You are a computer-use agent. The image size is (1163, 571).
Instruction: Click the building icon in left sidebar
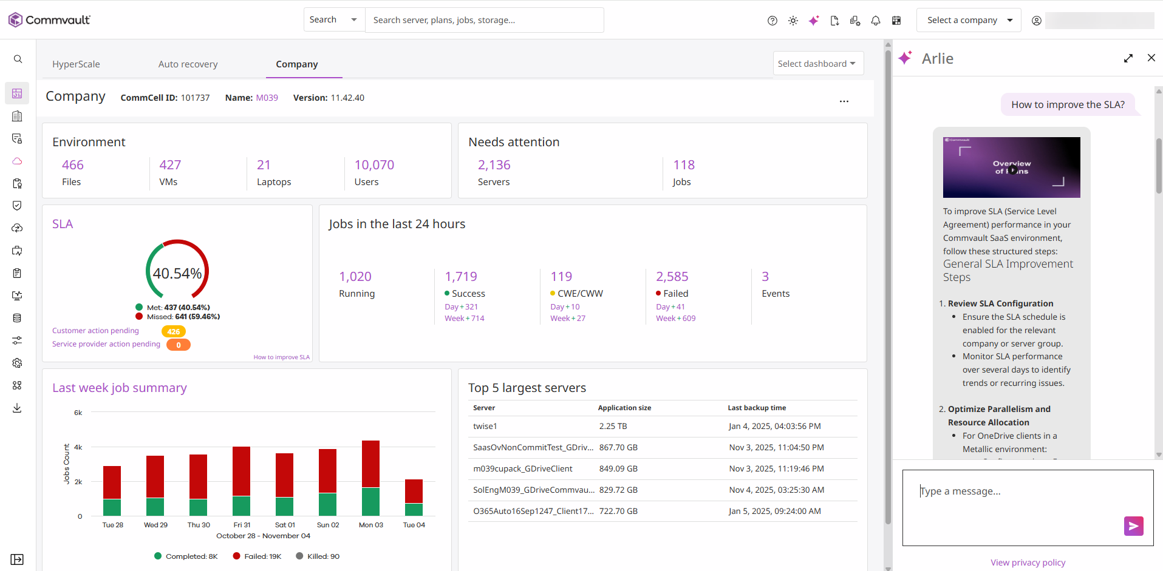(x=17, y=116)
